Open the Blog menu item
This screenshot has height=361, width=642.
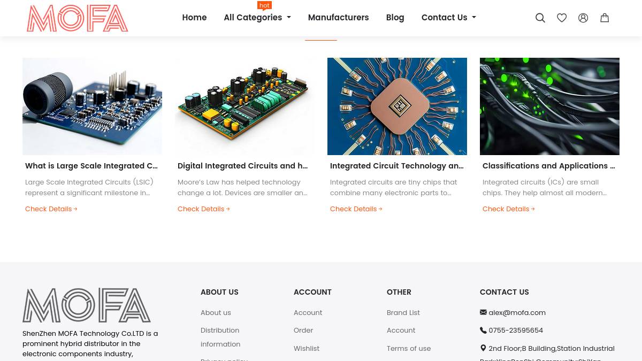395,18
